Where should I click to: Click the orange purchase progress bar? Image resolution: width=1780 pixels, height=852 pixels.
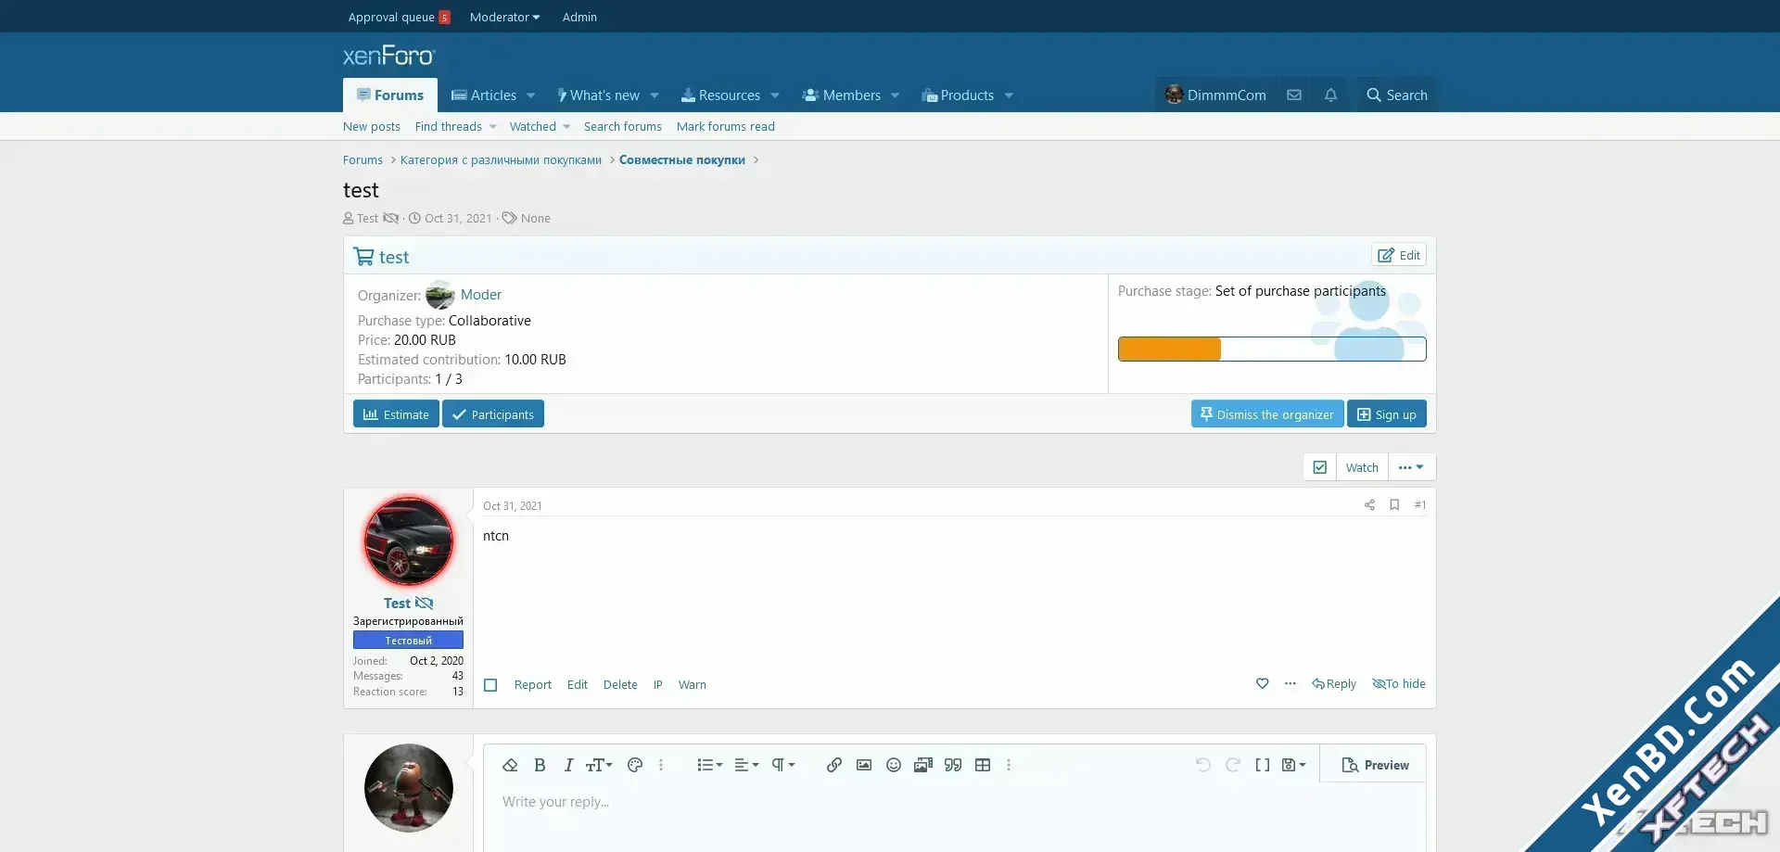[1170, 350]
